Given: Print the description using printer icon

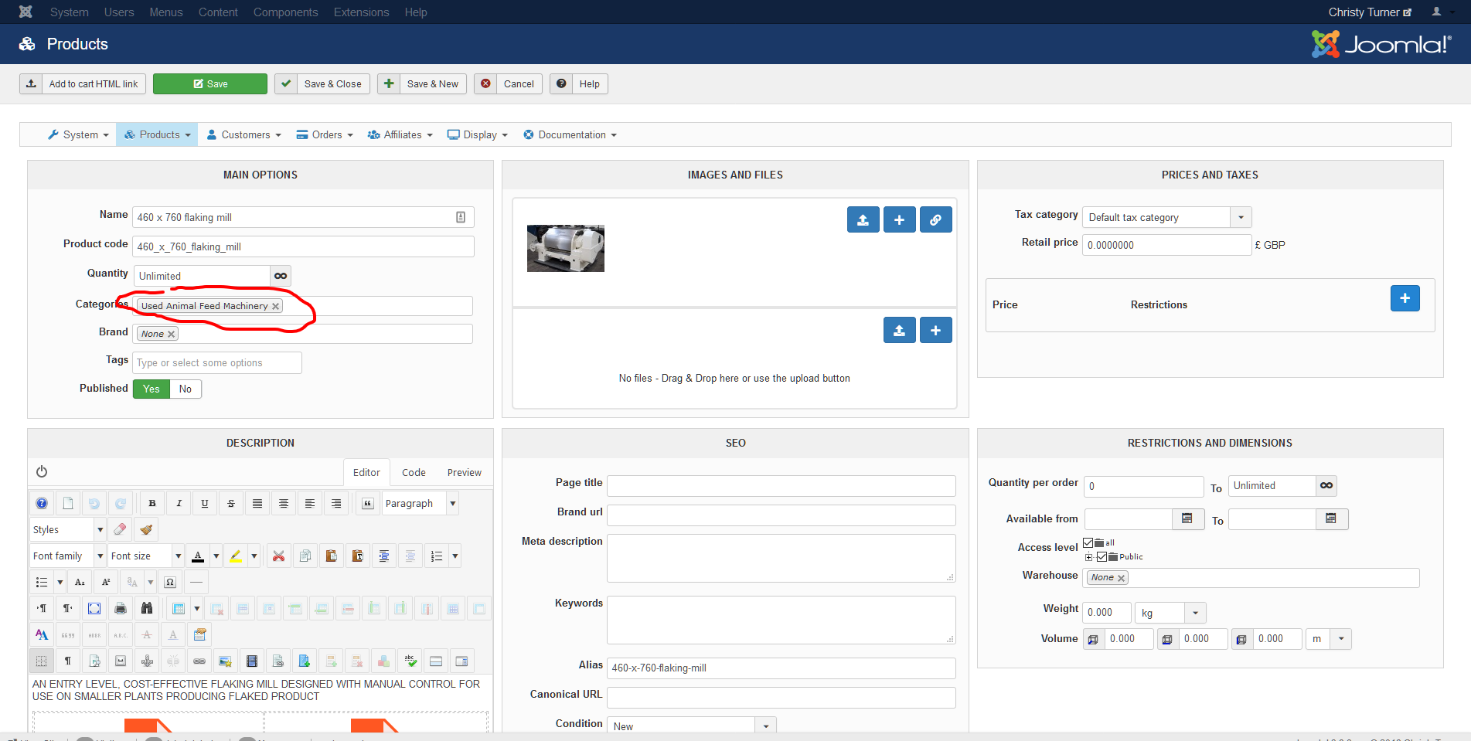Looking at the screenshot, I should tap(121, 609).
